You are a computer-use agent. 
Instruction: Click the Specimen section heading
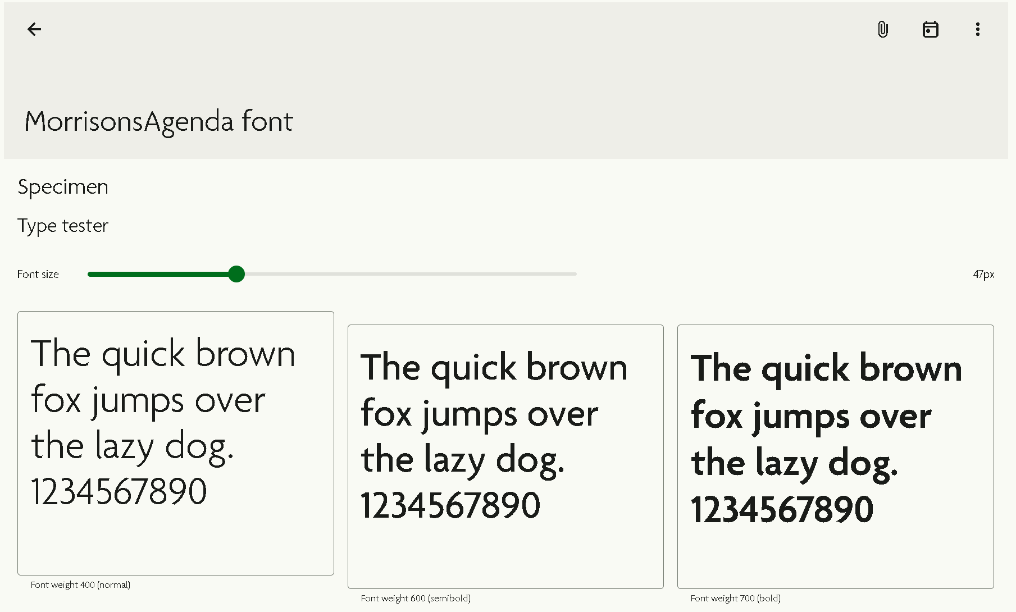63,187
